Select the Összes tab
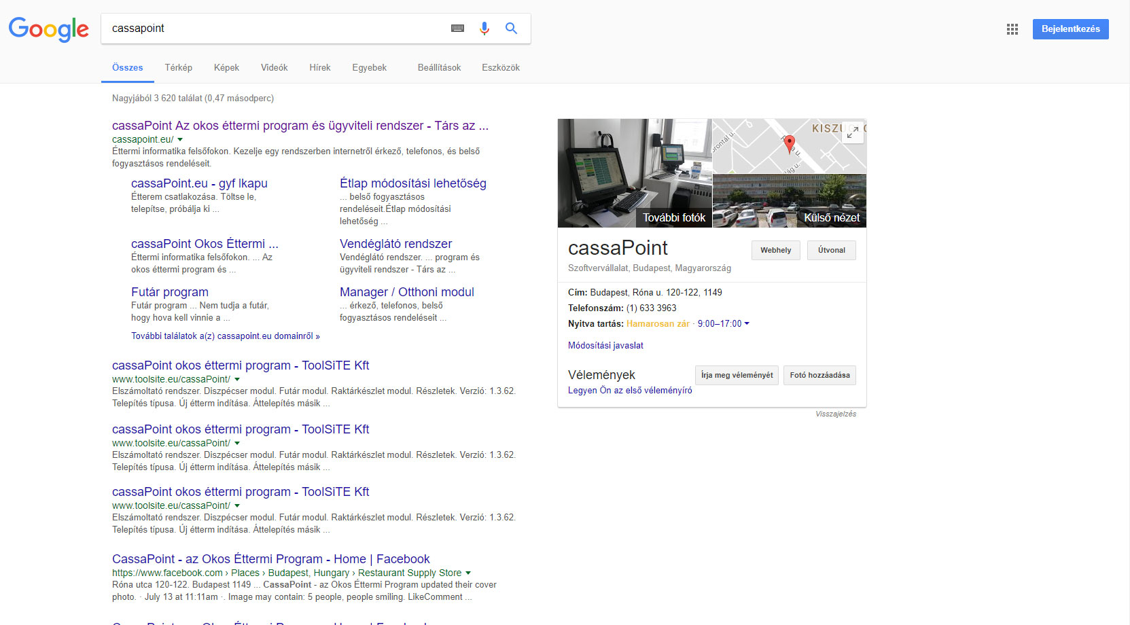 click(128, 68)
